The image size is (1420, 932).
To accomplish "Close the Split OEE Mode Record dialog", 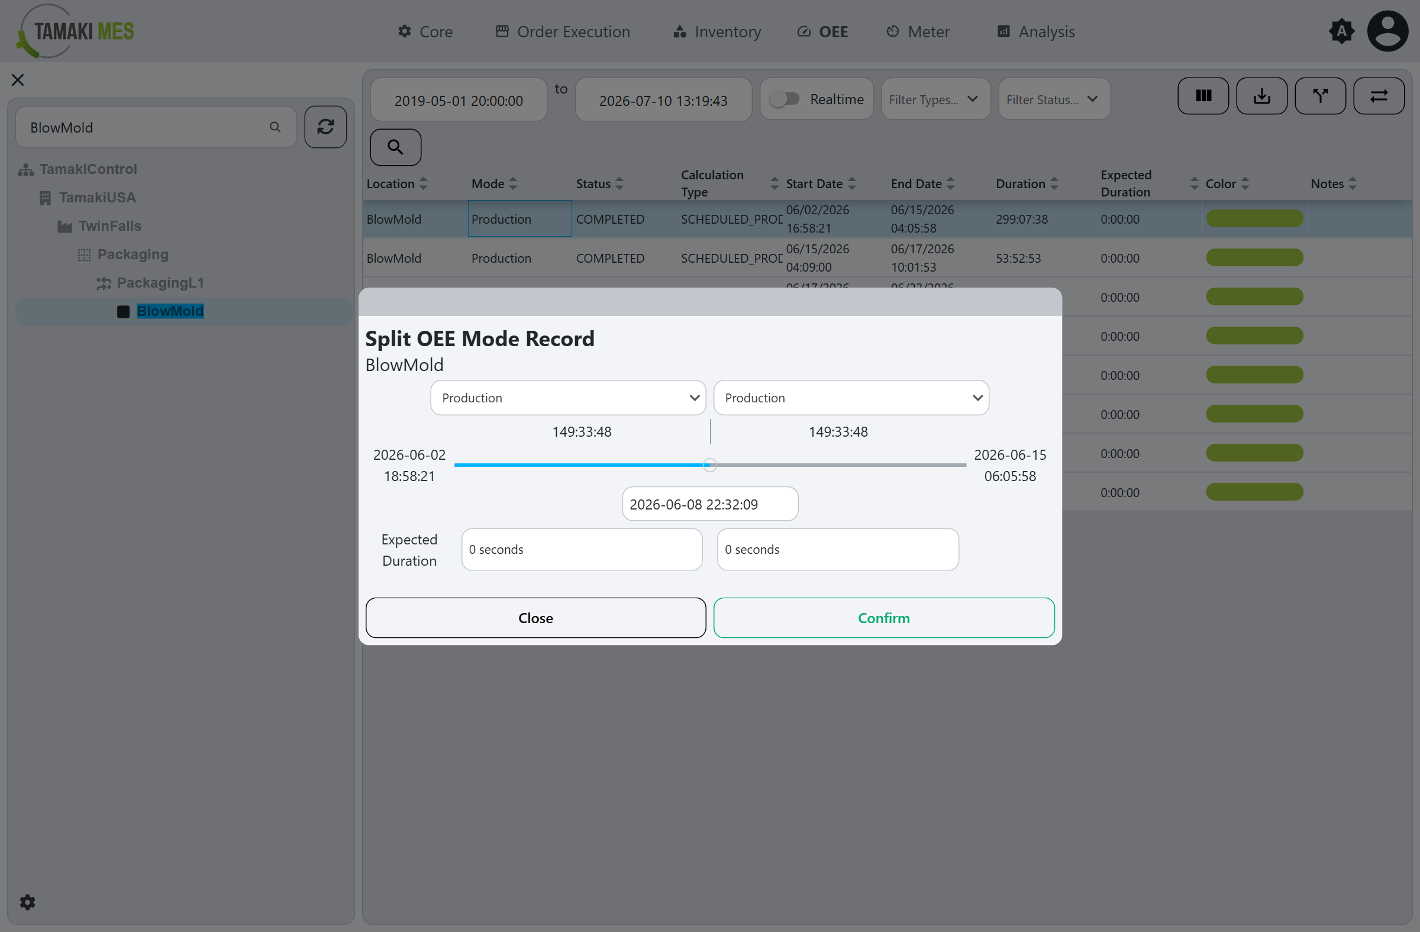I will tap(535, 618).
